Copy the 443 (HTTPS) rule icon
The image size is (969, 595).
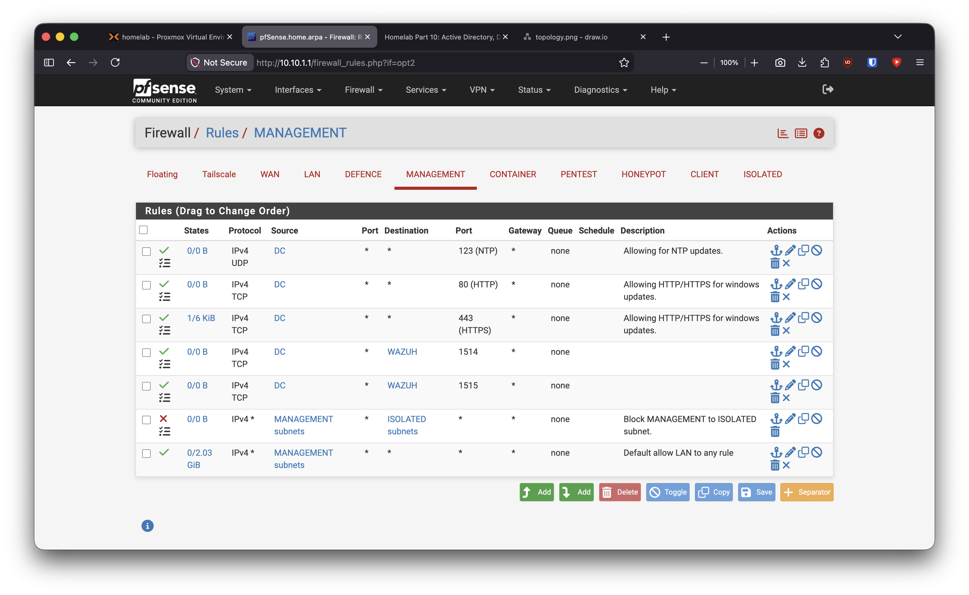pos(803,318)
